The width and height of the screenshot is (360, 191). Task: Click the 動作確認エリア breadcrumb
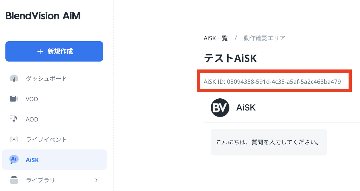pos(264,38)
